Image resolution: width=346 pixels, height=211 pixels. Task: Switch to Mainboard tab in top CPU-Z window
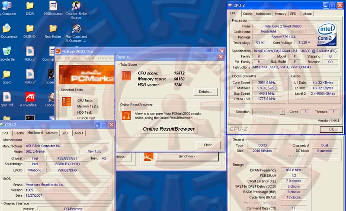coord(263,14)
